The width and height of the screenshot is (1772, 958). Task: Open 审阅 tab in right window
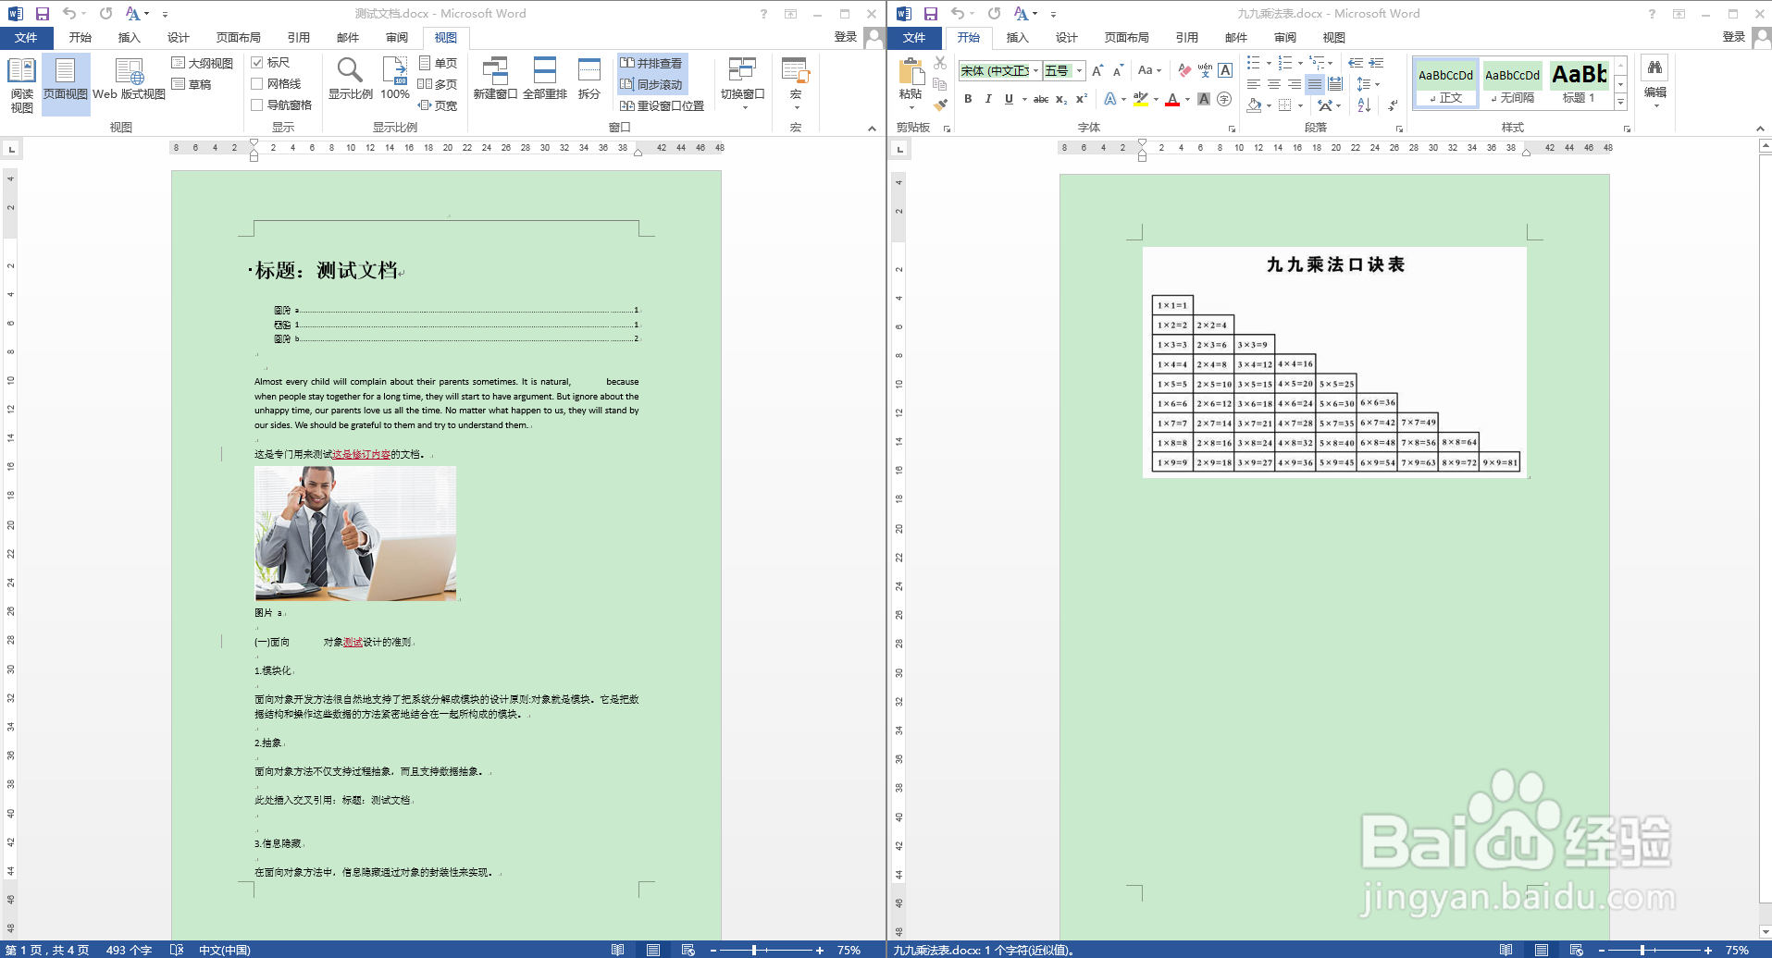coord(1285,38)
